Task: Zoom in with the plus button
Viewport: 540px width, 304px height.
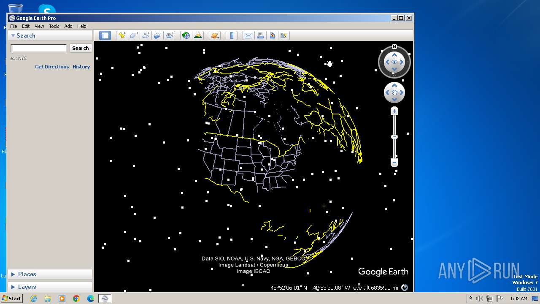Action: tap(394, 111)
